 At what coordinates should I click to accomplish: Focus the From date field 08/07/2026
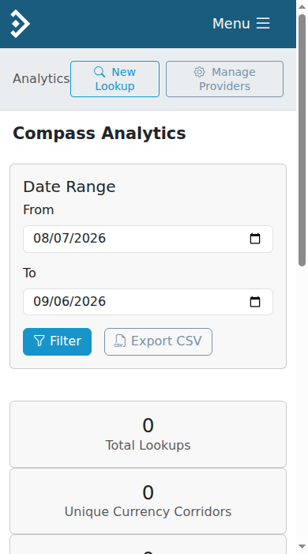148,239
